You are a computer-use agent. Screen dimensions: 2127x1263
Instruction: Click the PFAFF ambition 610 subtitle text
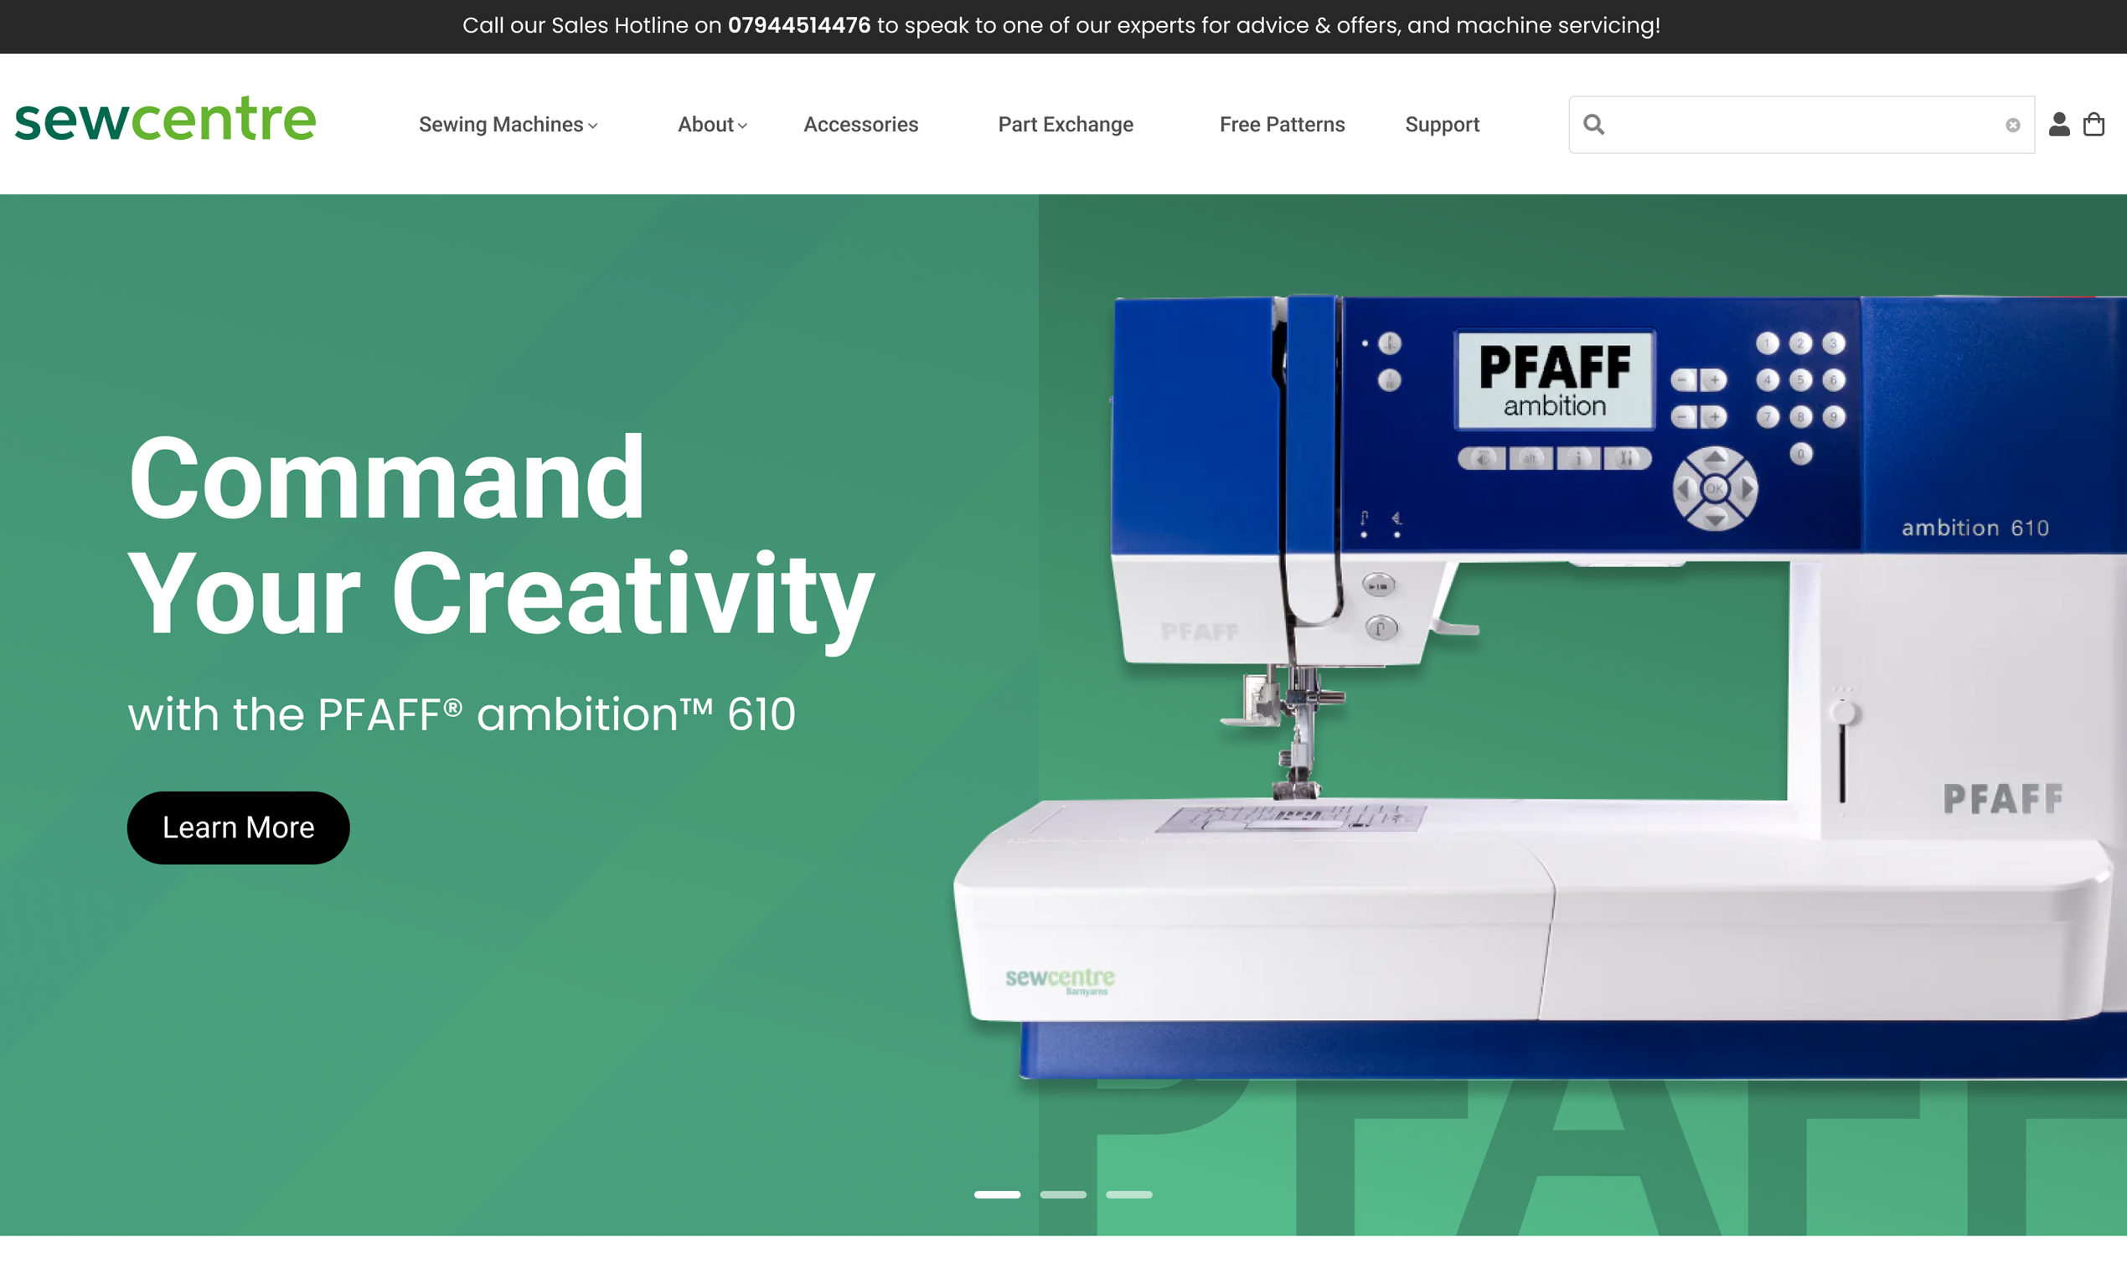[x=462, y=714]
